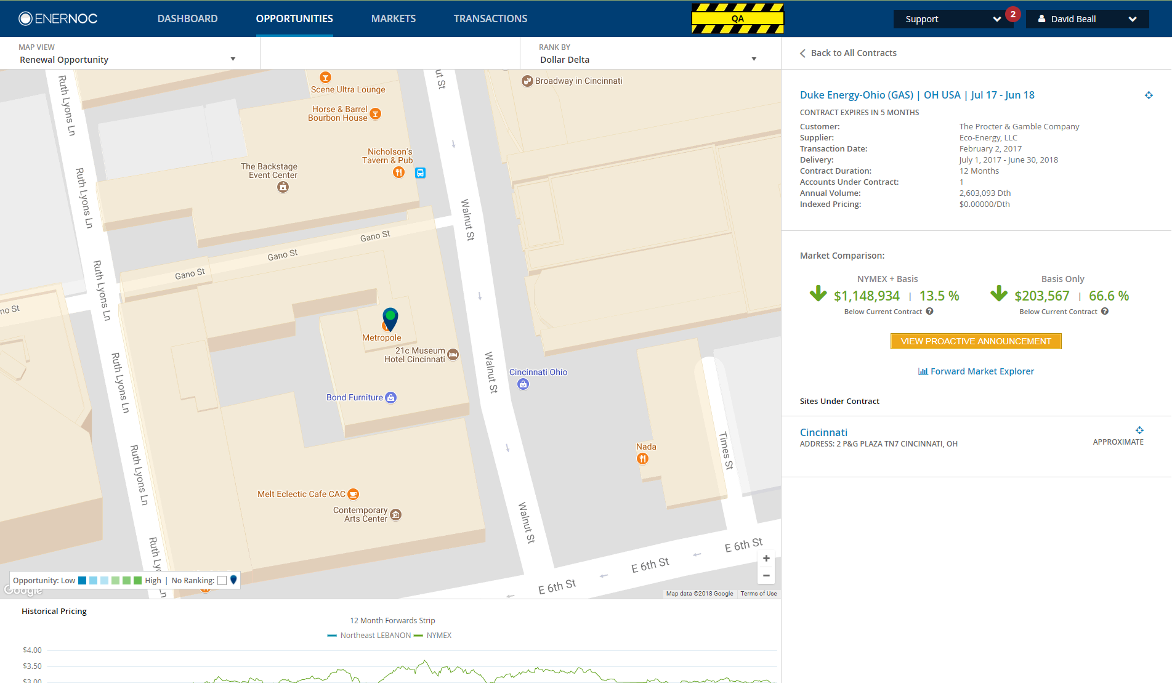Click the Scene Ultra Lounge map icon
The width and height of the screenshot is (1172, 683).
[325, 78]
